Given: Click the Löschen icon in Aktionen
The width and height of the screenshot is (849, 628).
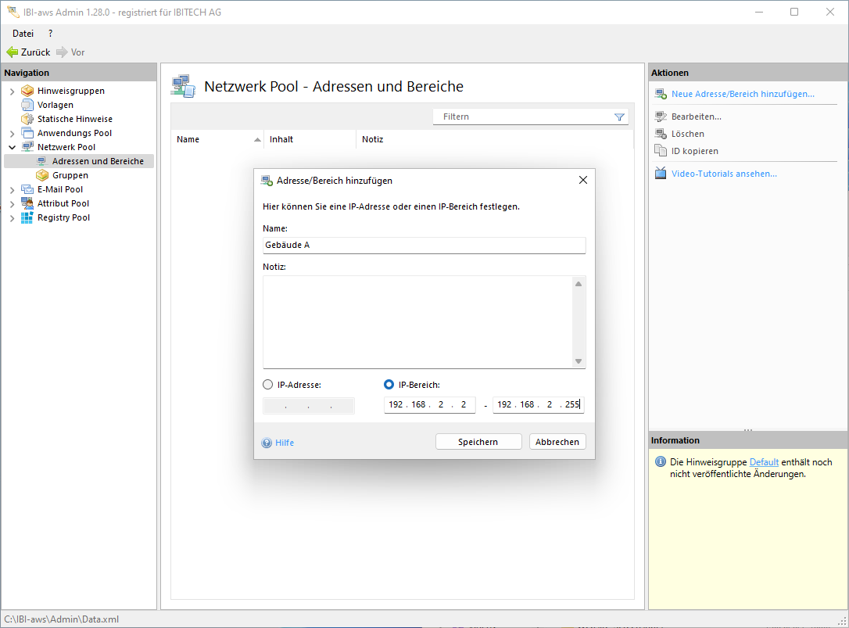Looking at the screenshot, I should tap(661, 134).
